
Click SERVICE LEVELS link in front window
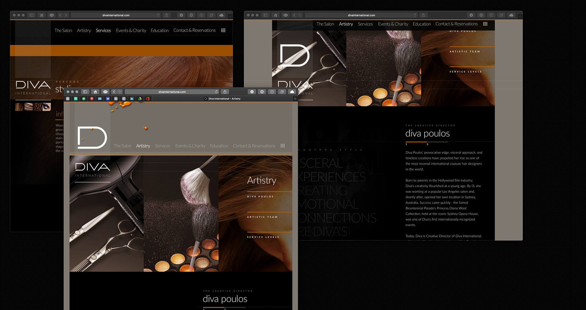tap(263, 237)
